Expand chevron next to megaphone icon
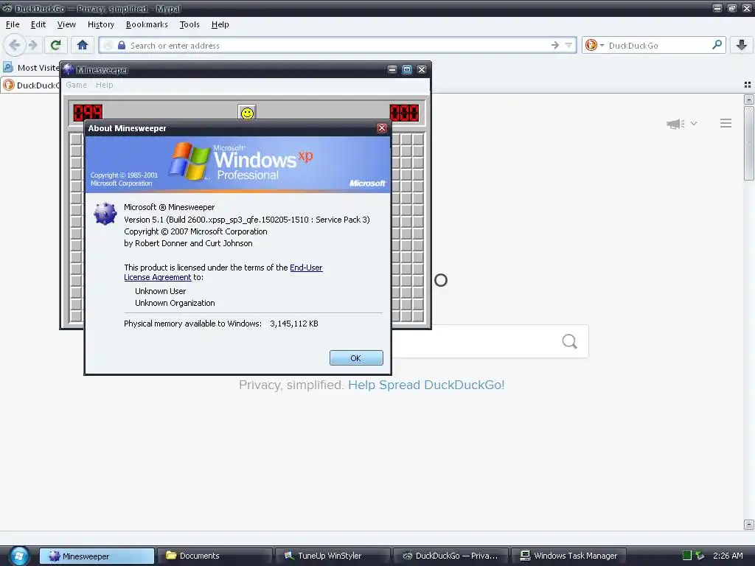The height and width of the screenshot is (566, 755). [x=694, y=124]
